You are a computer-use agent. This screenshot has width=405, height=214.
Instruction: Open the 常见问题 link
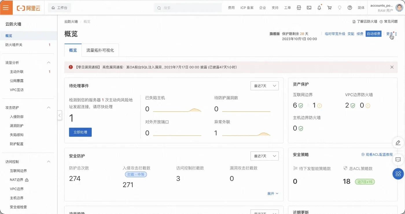coord(389,22)
